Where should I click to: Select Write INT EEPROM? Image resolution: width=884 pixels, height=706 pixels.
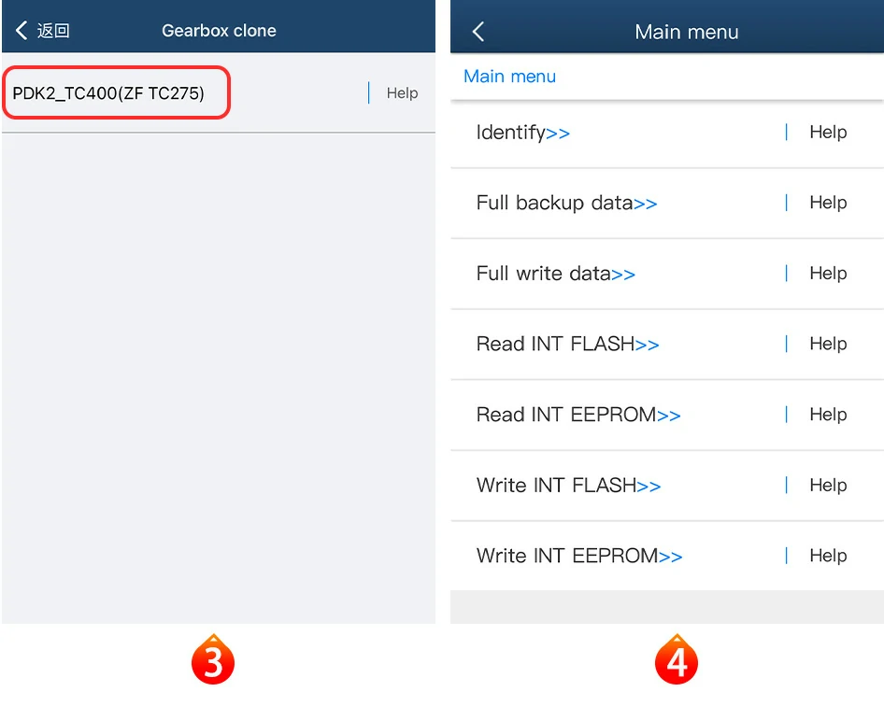point(579,556)
